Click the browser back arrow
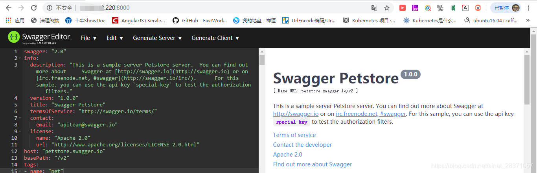537x173 pixels. pos(9,8)
